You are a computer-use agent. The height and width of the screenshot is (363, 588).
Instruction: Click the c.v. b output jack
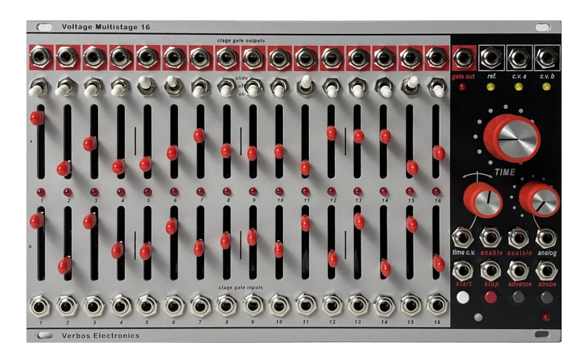pos(546,57)
